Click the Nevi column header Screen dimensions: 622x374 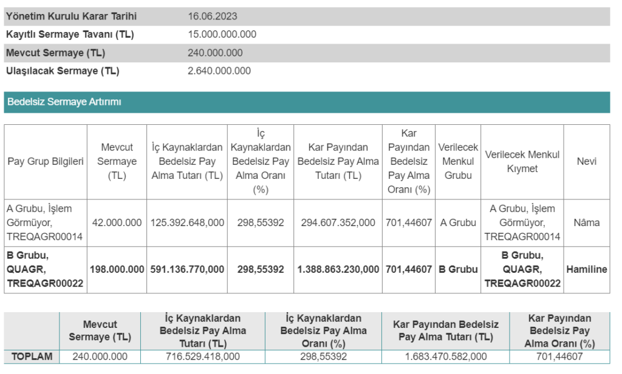coord(586,162)
